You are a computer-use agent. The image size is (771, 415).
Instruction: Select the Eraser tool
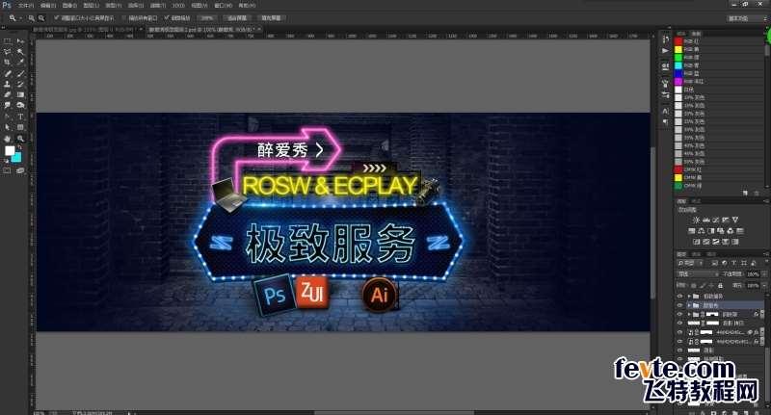(8, 94)
